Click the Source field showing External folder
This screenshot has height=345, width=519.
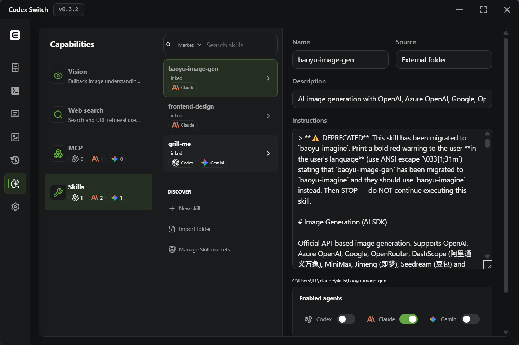coord(444,60)
